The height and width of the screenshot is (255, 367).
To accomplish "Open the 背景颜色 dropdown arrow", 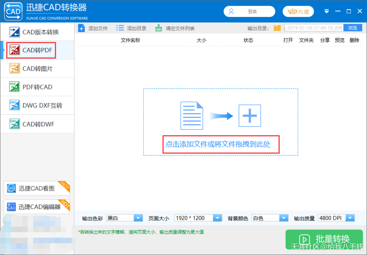I will click(x=284, y=218).
